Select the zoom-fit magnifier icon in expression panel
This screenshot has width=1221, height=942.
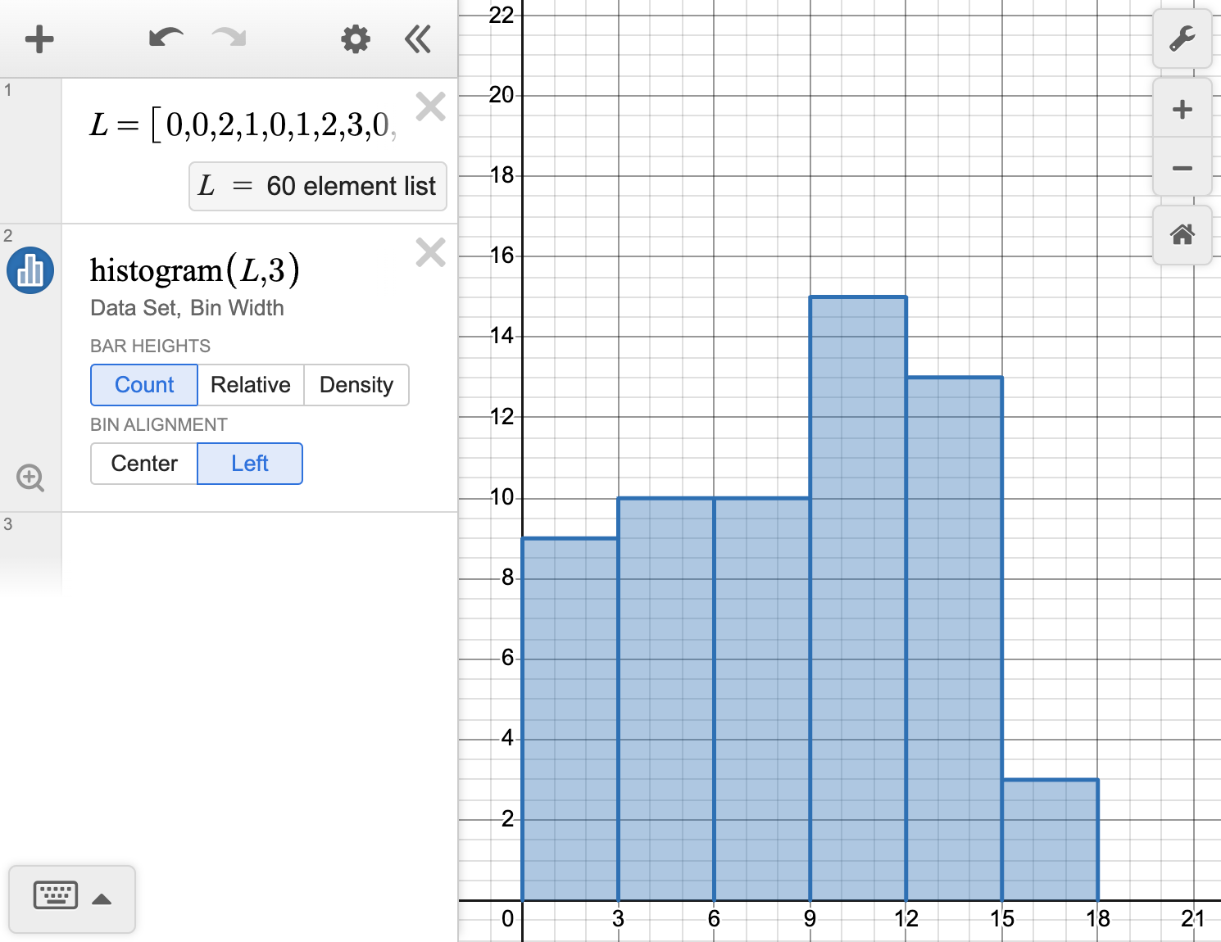[30, 478]
